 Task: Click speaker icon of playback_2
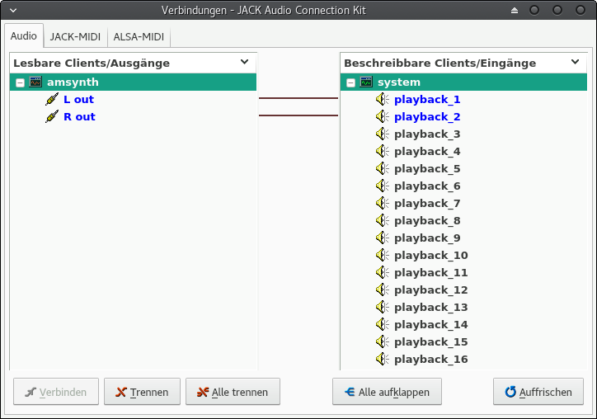point(383,116)
